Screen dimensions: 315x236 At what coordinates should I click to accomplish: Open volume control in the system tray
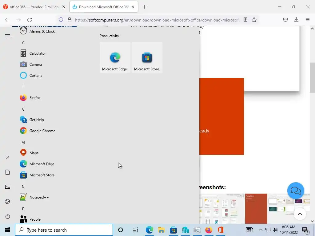pos(275,230)
